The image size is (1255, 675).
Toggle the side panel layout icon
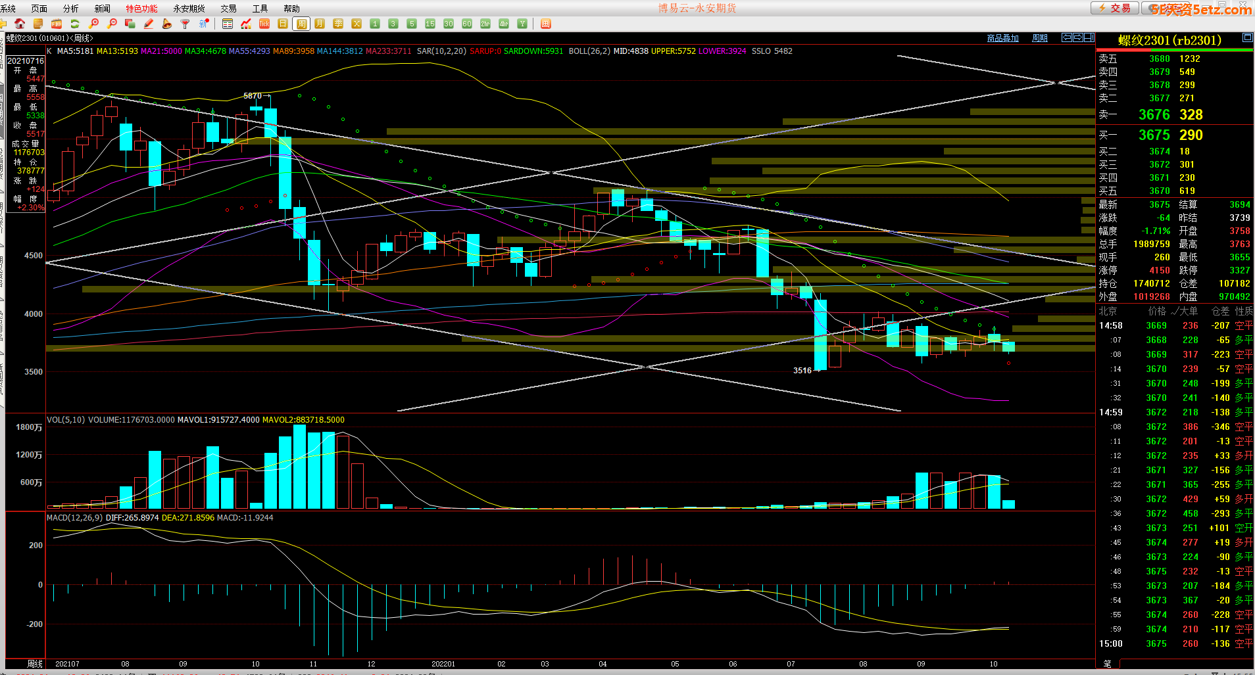coord(1089,37)
